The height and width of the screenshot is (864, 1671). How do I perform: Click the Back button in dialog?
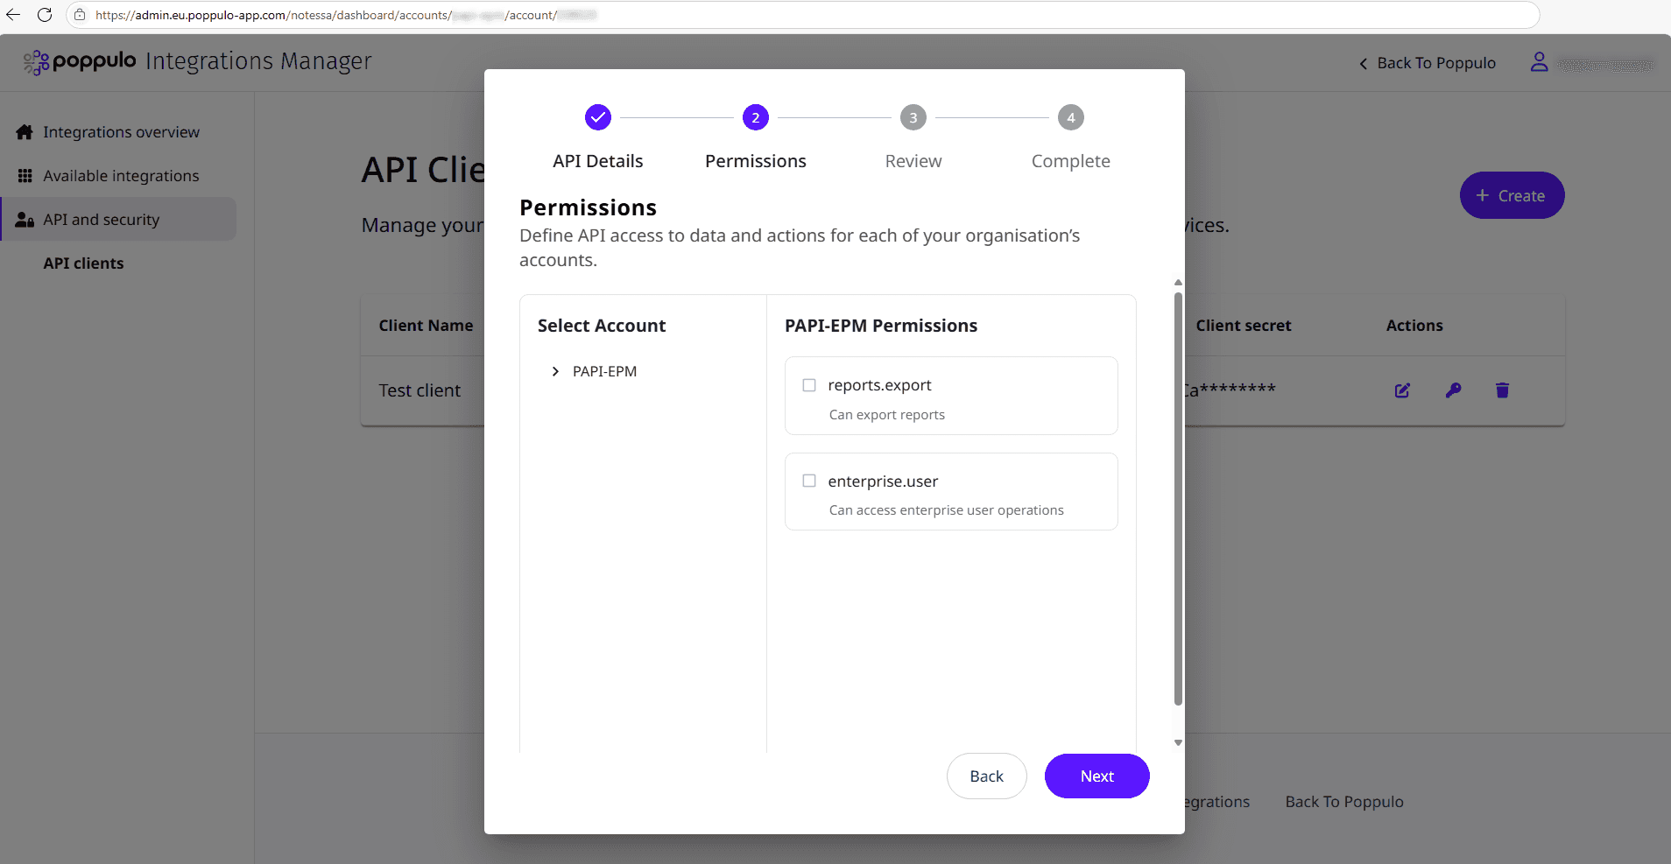(x=986, y=776)
